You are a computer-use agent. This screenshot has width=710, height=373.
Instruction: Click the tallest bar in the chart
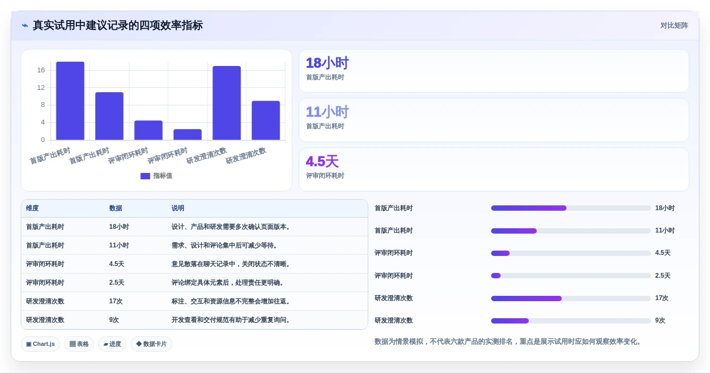tap(70, 101)
